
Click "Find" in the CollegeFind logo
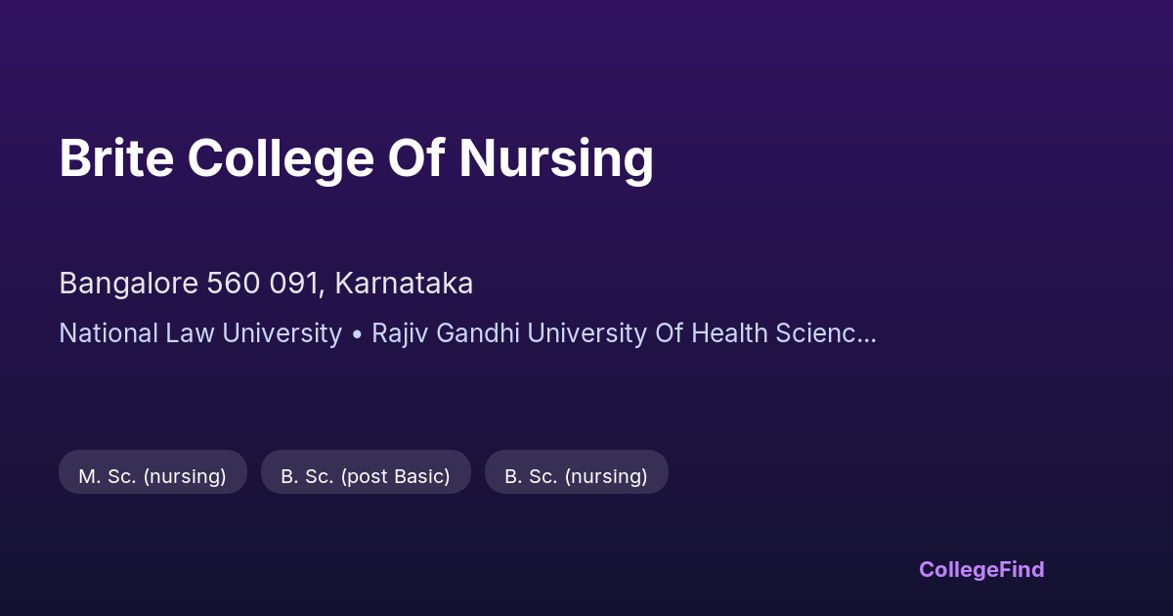pos(1022,569)
